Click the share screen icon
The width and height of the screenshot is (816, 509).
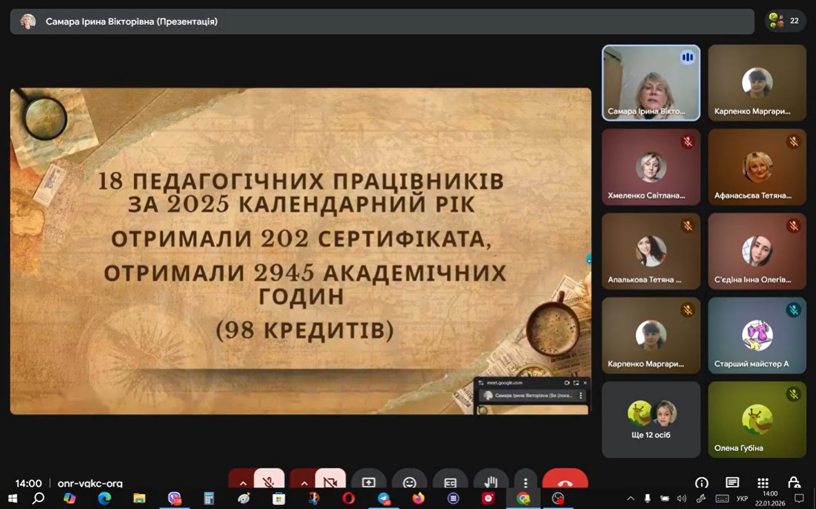click(x=369, y=482)
